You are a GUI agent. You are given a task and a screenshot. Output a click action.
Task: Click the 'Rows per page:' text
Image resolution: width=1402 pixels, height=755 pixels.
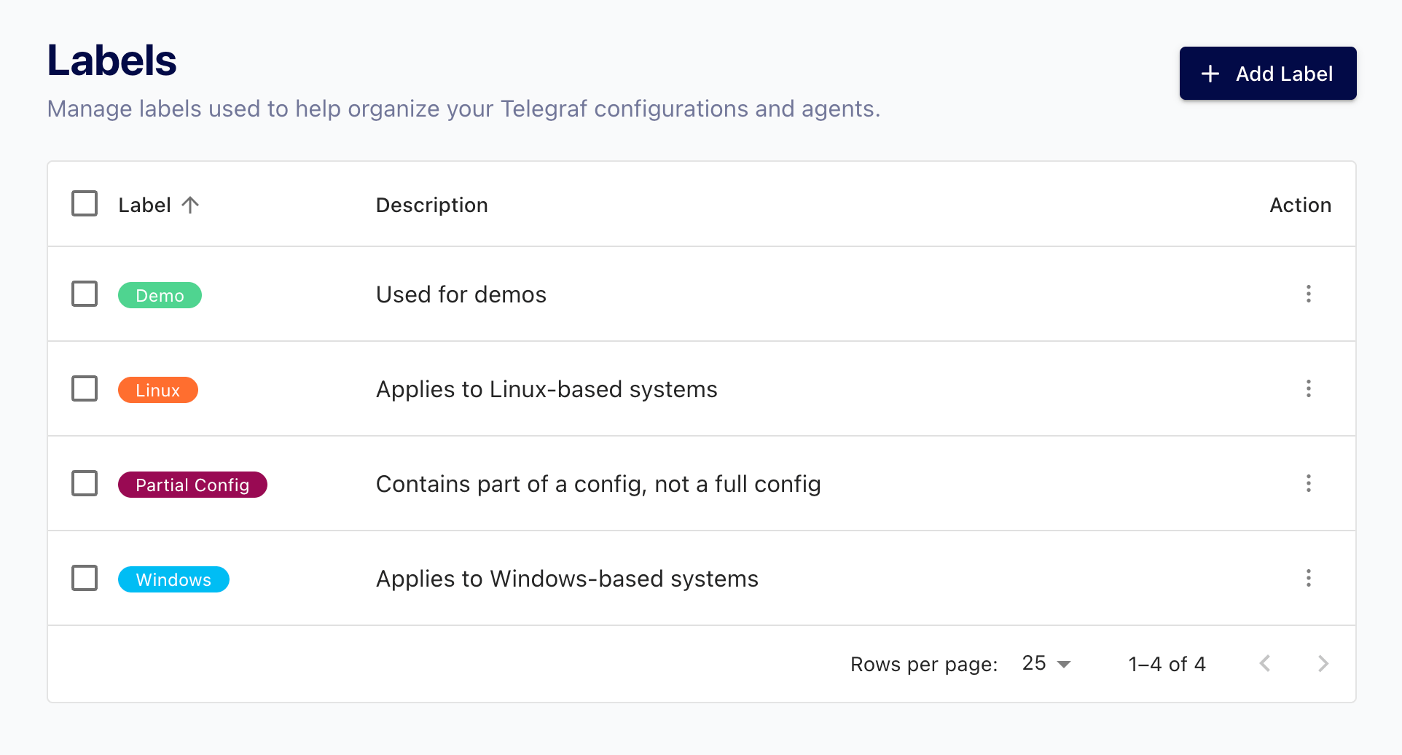pos(924,664)
